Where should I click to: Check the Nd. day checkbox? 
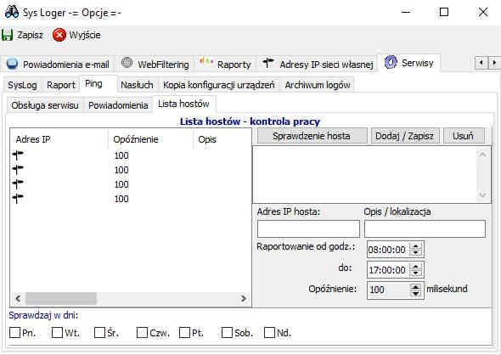click(x=269, y=332)
